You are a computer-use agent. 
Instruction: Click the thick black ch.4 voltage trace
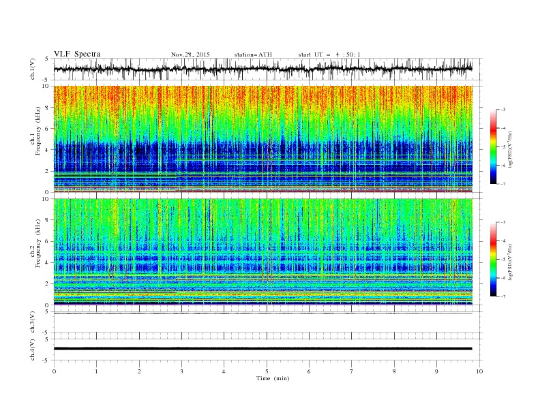pyautogui.click(x=263, y=349)
